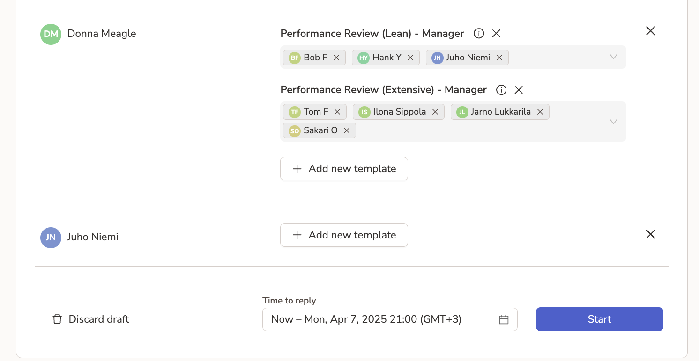Click Donna Meagle's avatar
The height and width of the screenshot is (361, 699).
pos(51,34)
